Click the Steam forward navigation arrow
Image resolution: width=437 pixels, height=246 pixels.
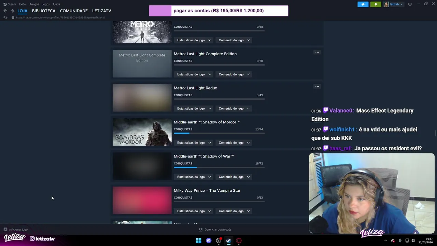point(12,11)
